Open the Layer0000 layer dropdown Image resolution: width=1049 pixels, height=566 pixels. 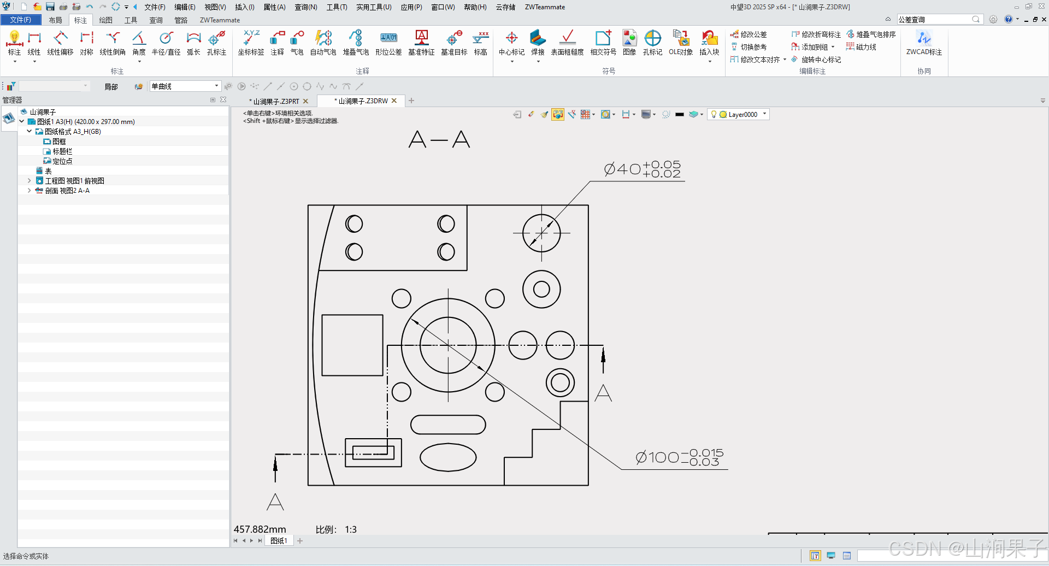tap(764, 114)
